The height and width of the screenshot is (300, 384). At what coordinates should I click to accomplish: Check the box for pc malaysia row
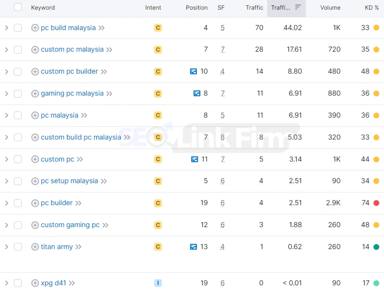point(18,115)
